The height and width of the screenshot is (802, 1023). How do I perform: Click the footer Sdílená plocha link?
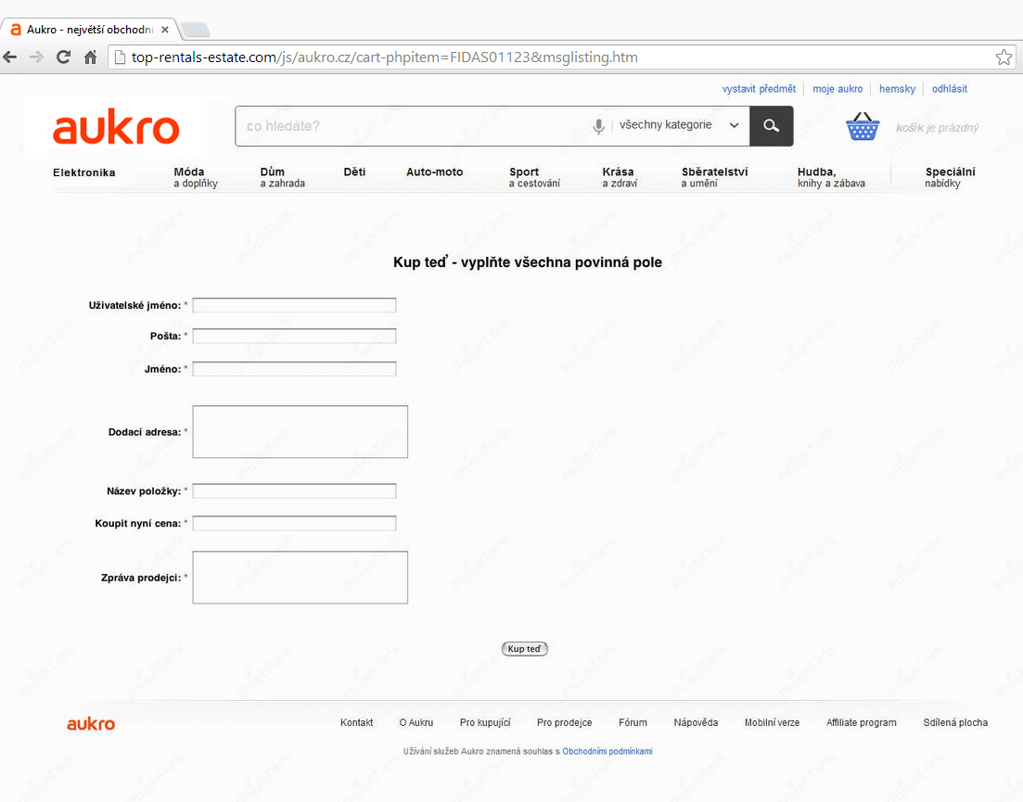(955, 722)
